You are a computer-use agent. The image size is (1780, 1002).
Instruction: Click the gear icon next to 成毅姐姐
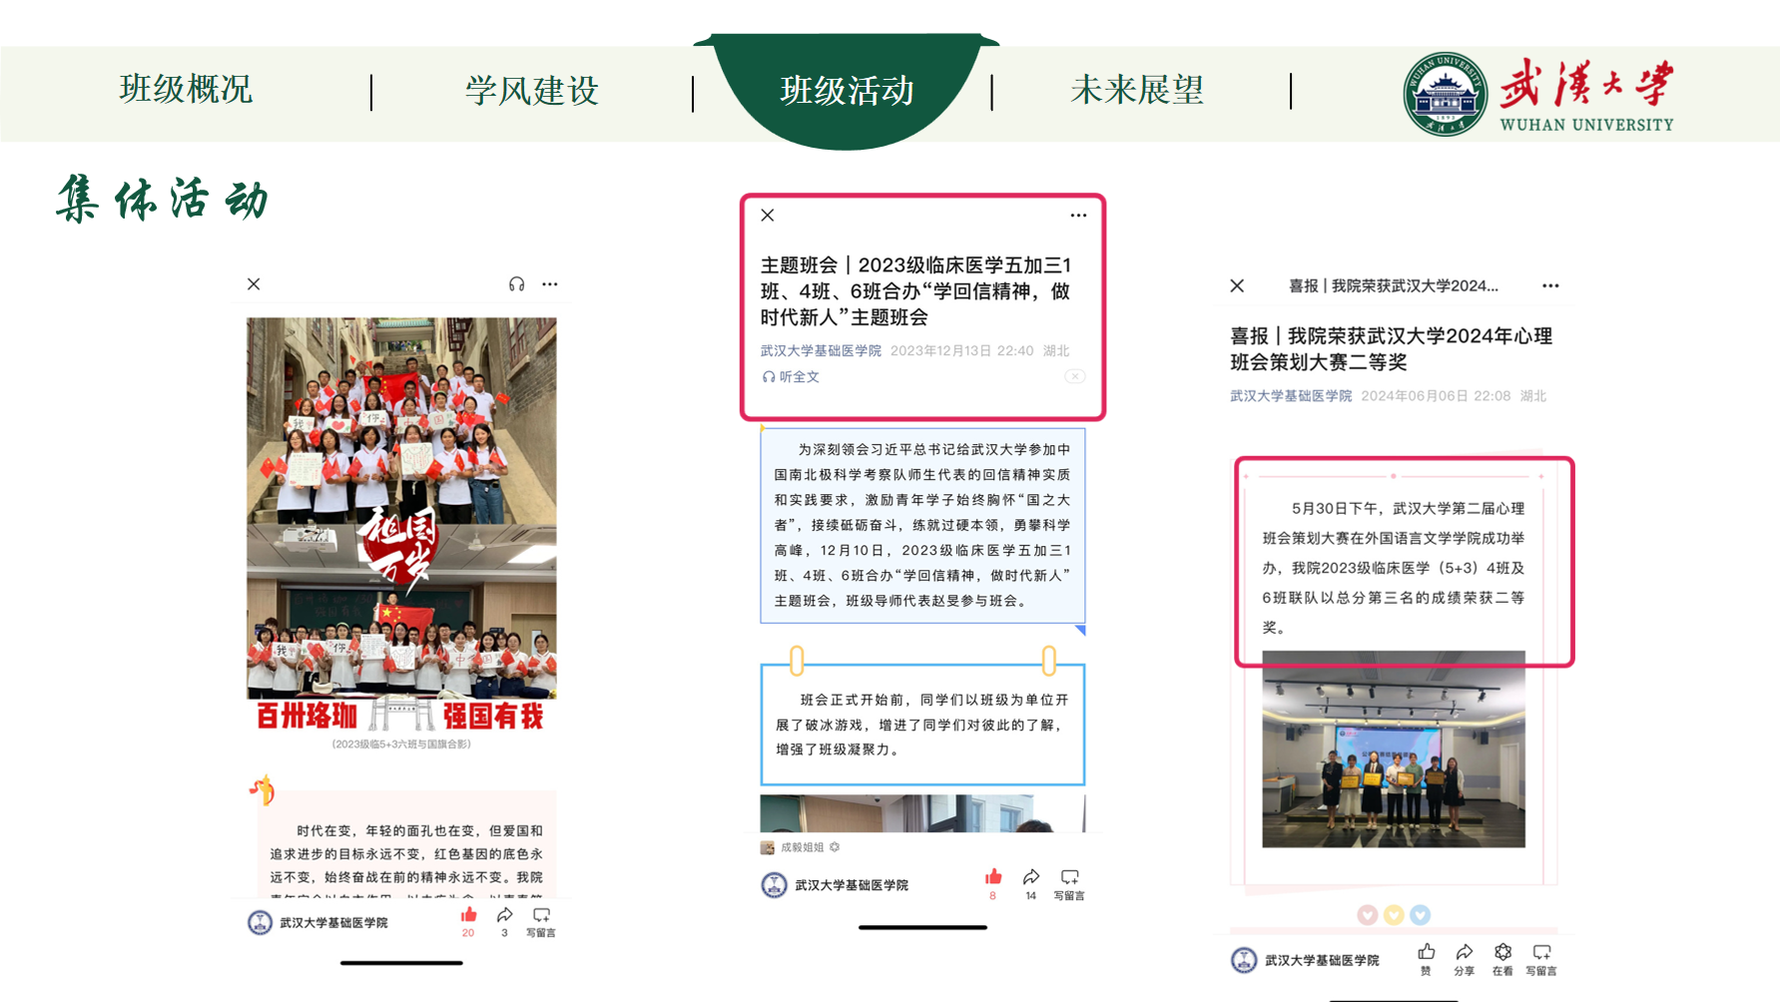tap(835, 847)
